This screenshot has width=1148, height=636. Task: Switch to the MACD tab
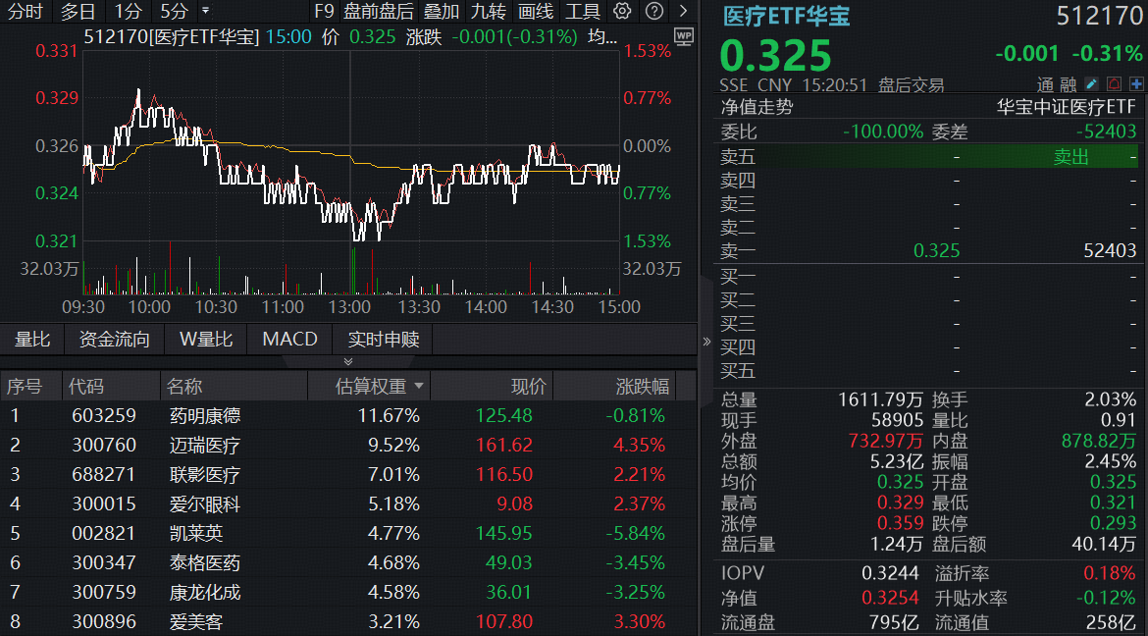coord(289,340)
